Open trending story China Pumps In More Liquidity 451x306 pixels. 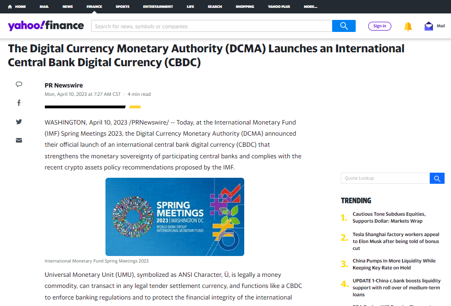point(394,264)
